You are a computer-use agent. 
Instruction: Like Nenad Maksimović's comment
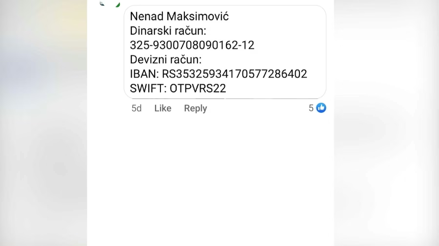click(162, 108)
